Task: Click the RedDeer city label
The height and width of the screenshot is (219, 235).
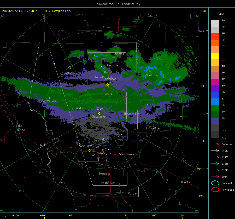Action: tap(111, 79)
